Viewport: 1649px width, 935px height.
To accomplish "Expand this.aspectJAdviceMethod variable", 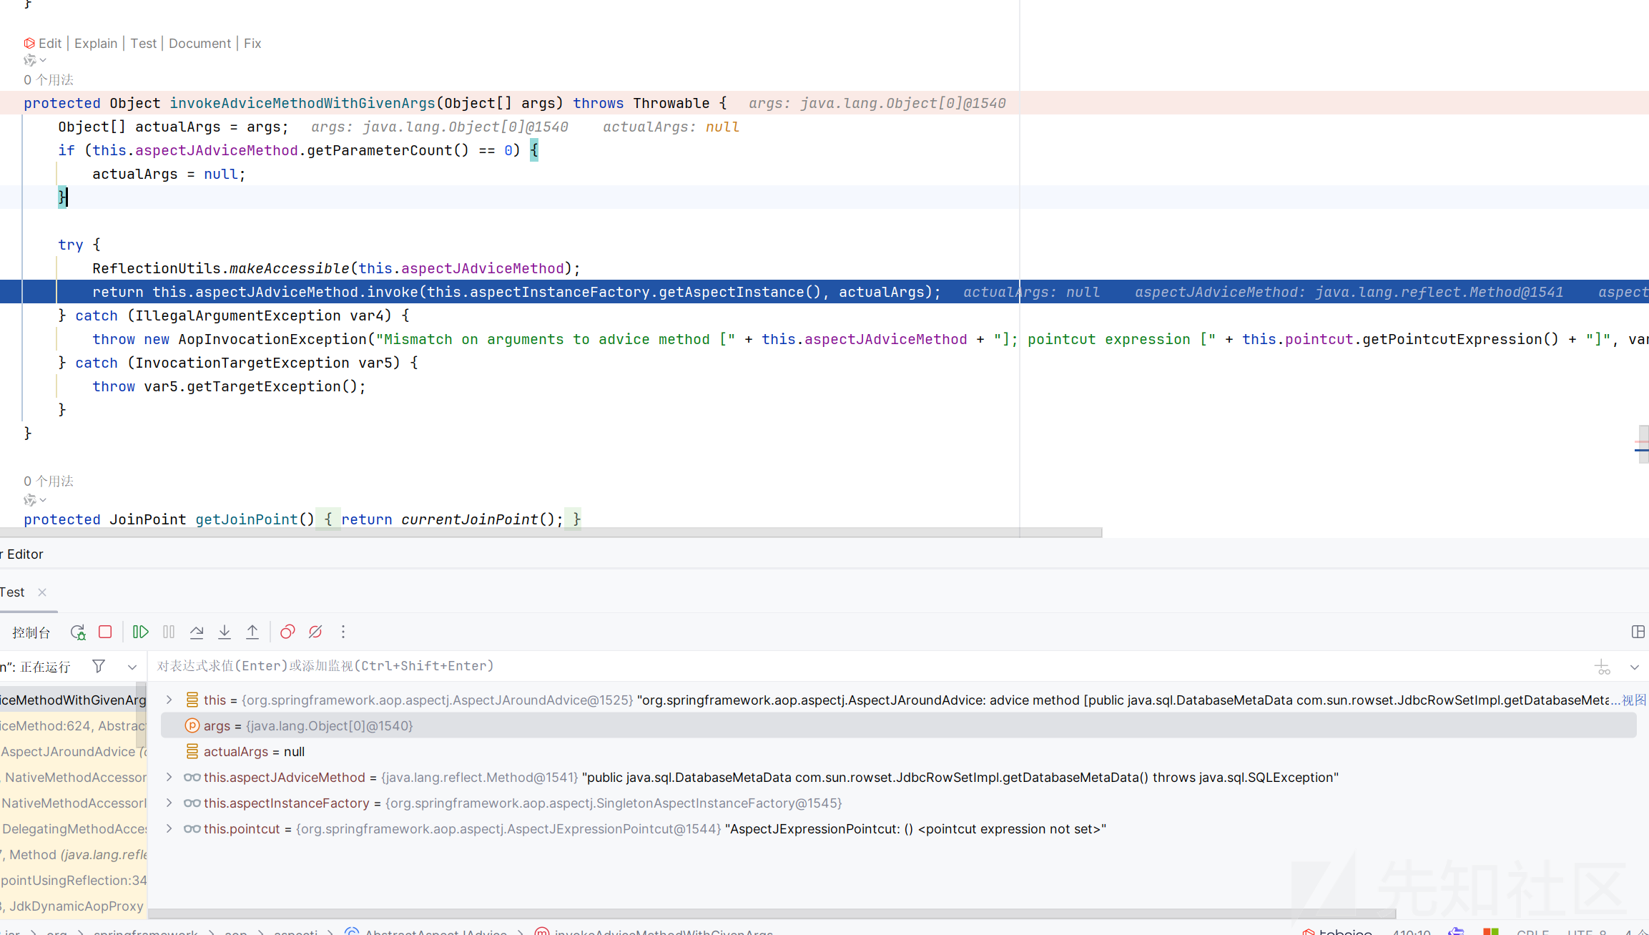I will [169, 777].
